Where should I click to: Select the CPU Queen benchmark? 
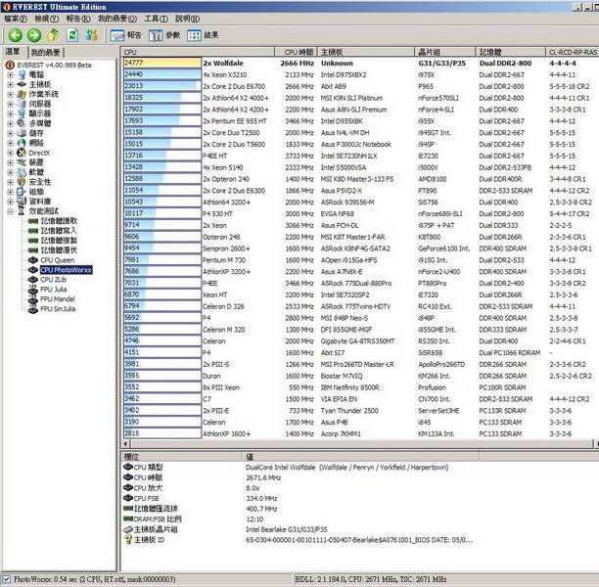pos(58,260)
